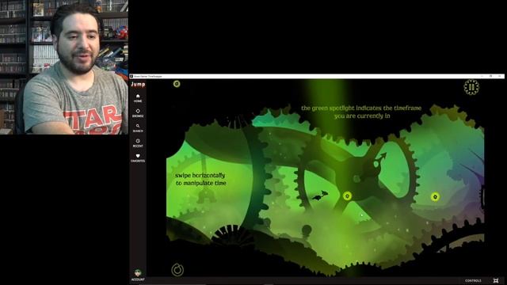Click the game window's title bar icon

point(132,76)
